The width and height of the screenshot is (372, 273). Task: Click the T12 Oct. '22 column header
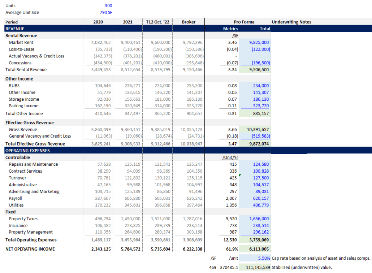(x=158, y=22)
